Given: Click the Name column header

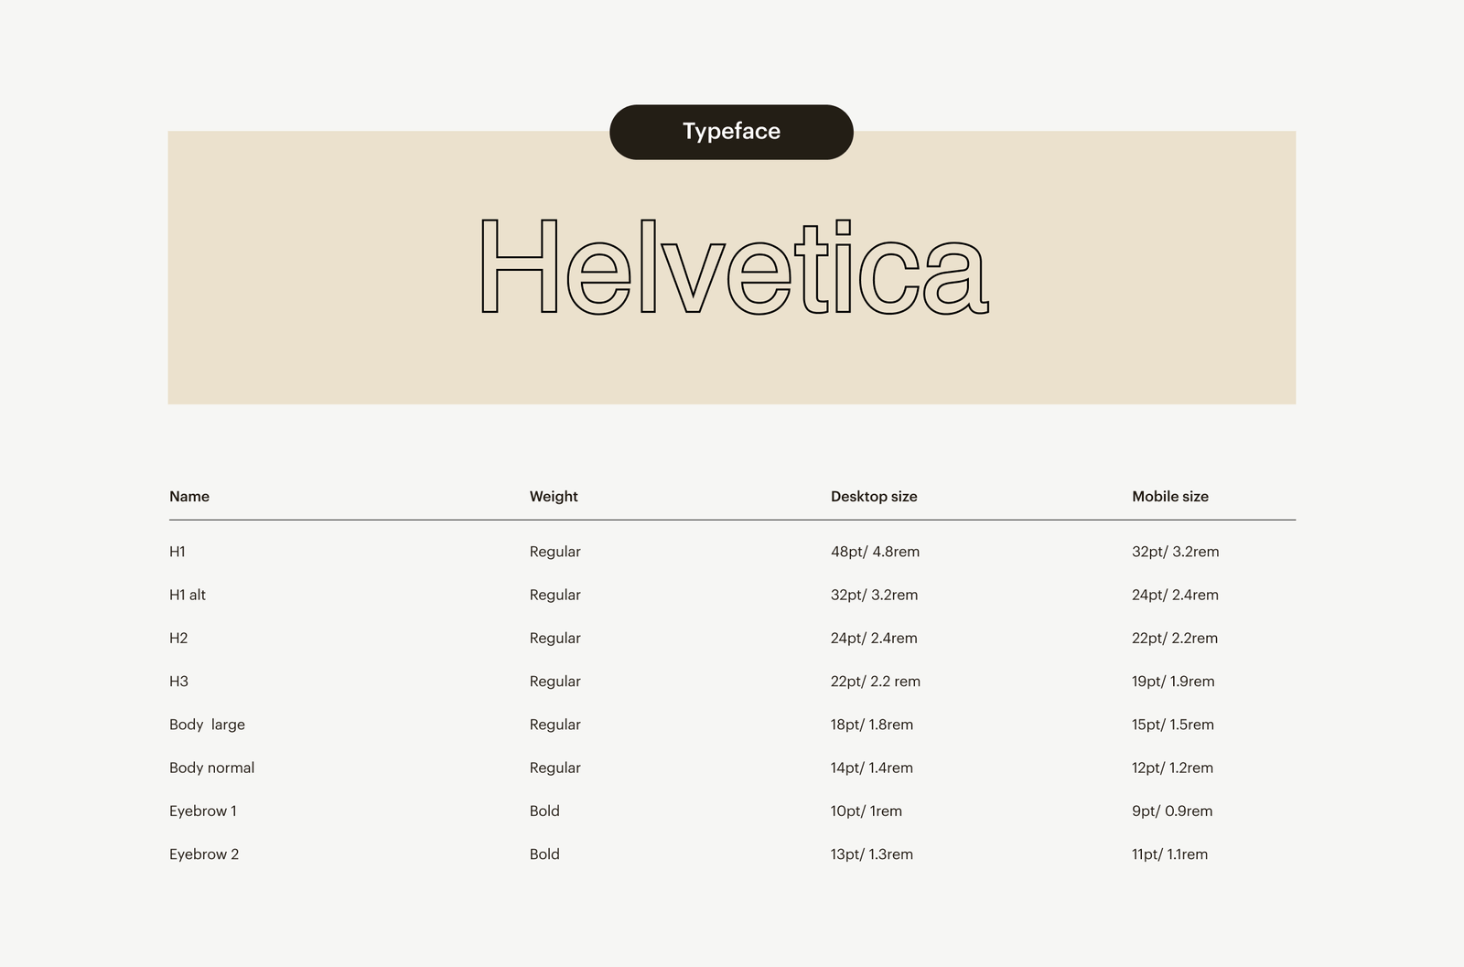Looking at the screenshot, I should pos(189,497).
